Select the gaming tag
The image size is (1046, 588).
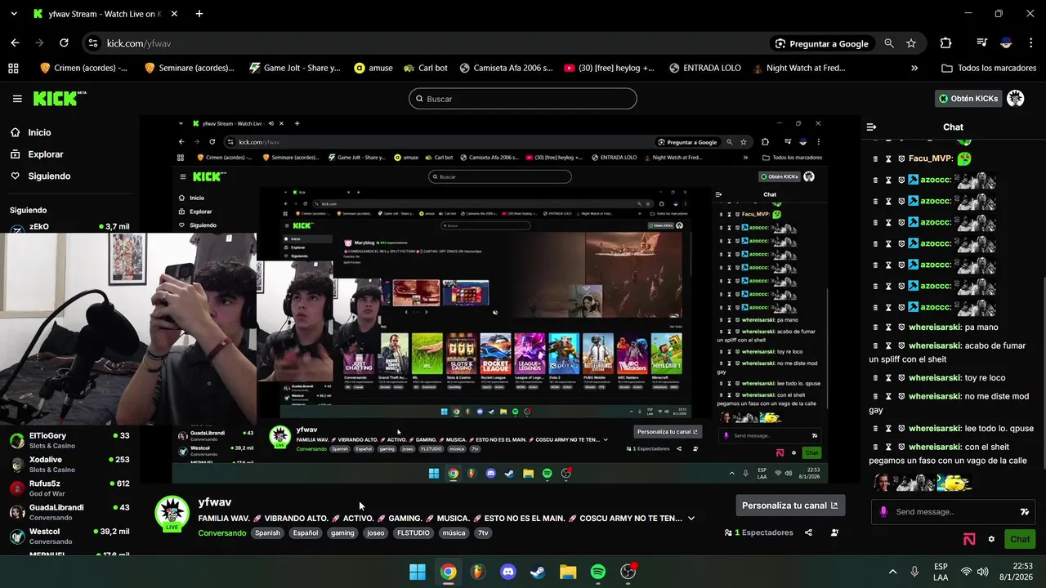(342, 533)
